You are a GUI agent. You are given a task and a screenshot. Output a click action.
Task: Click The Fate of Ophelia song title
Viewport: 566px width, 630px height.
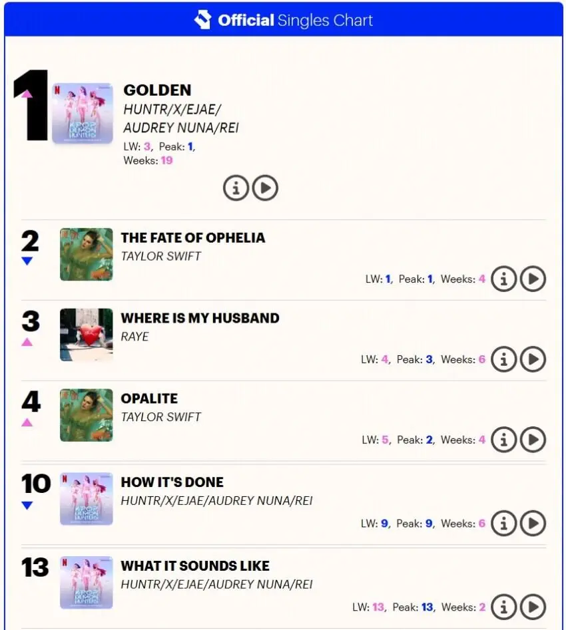192,237
